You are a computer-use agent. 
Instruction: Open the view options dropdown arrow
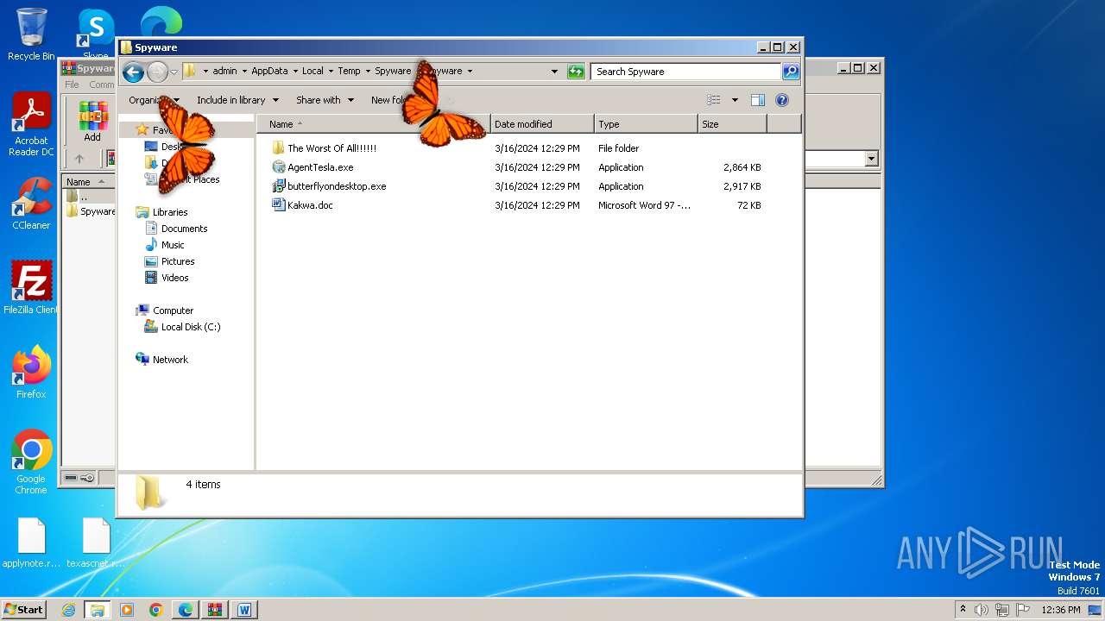pos(735,100)
